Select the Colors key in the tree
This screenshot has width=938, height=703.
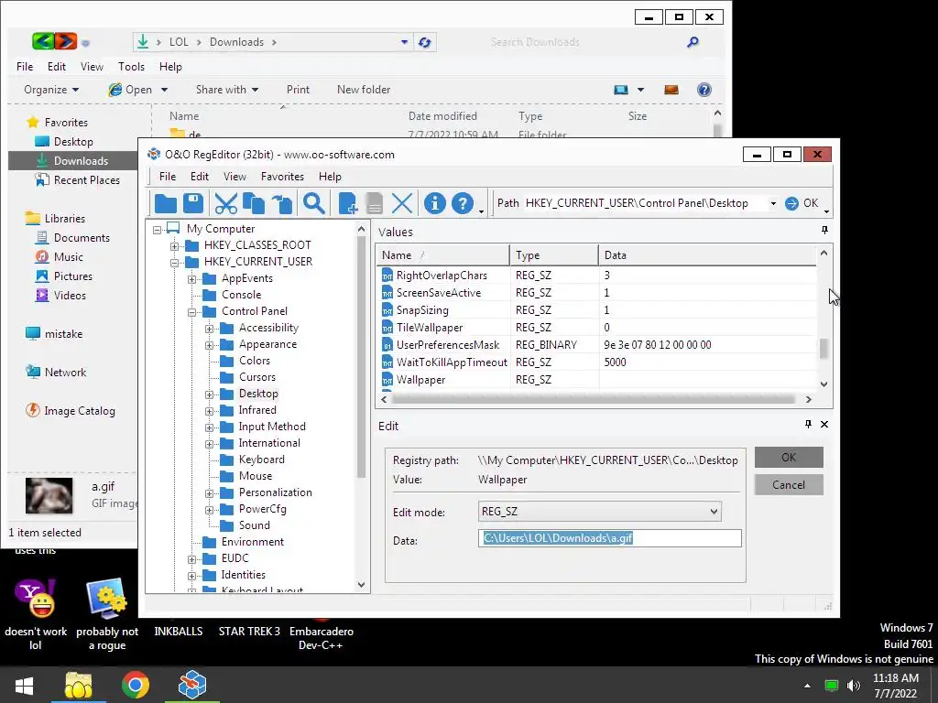[x=255, y=361]
